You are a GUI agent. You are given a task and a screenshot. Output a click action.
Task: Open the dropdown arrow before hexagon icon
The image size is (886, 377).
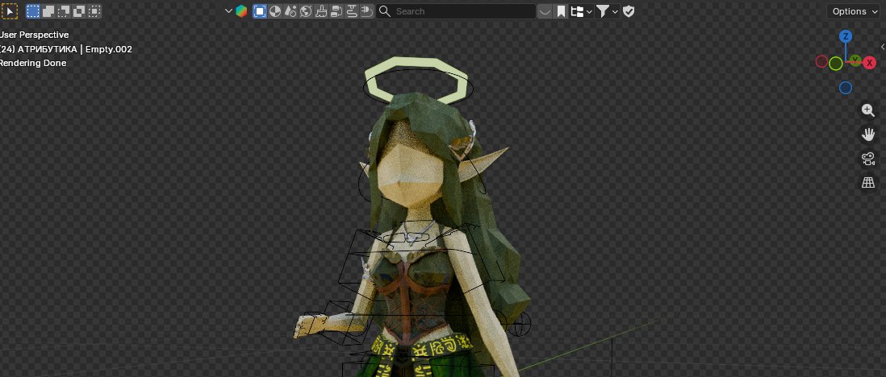(x=228, y=10)
